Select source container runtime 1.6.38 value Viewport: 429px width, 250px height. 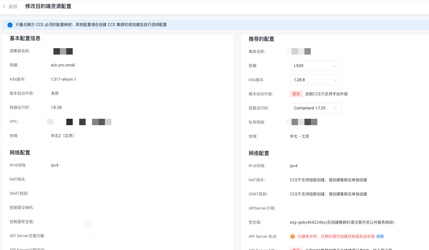pyautogui.click(x=56, y=108)
